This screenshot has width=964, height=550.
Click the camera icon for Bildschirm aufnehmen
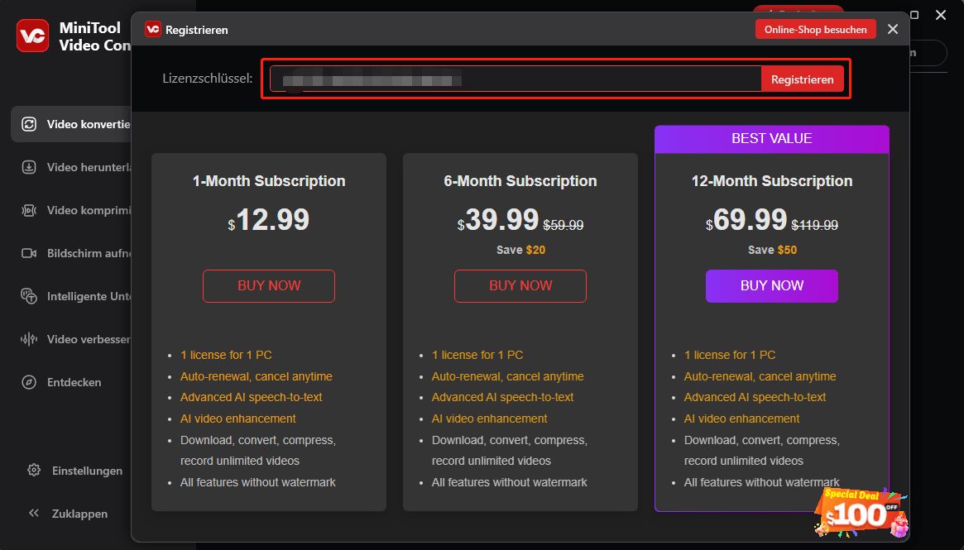tap(29, 253)
